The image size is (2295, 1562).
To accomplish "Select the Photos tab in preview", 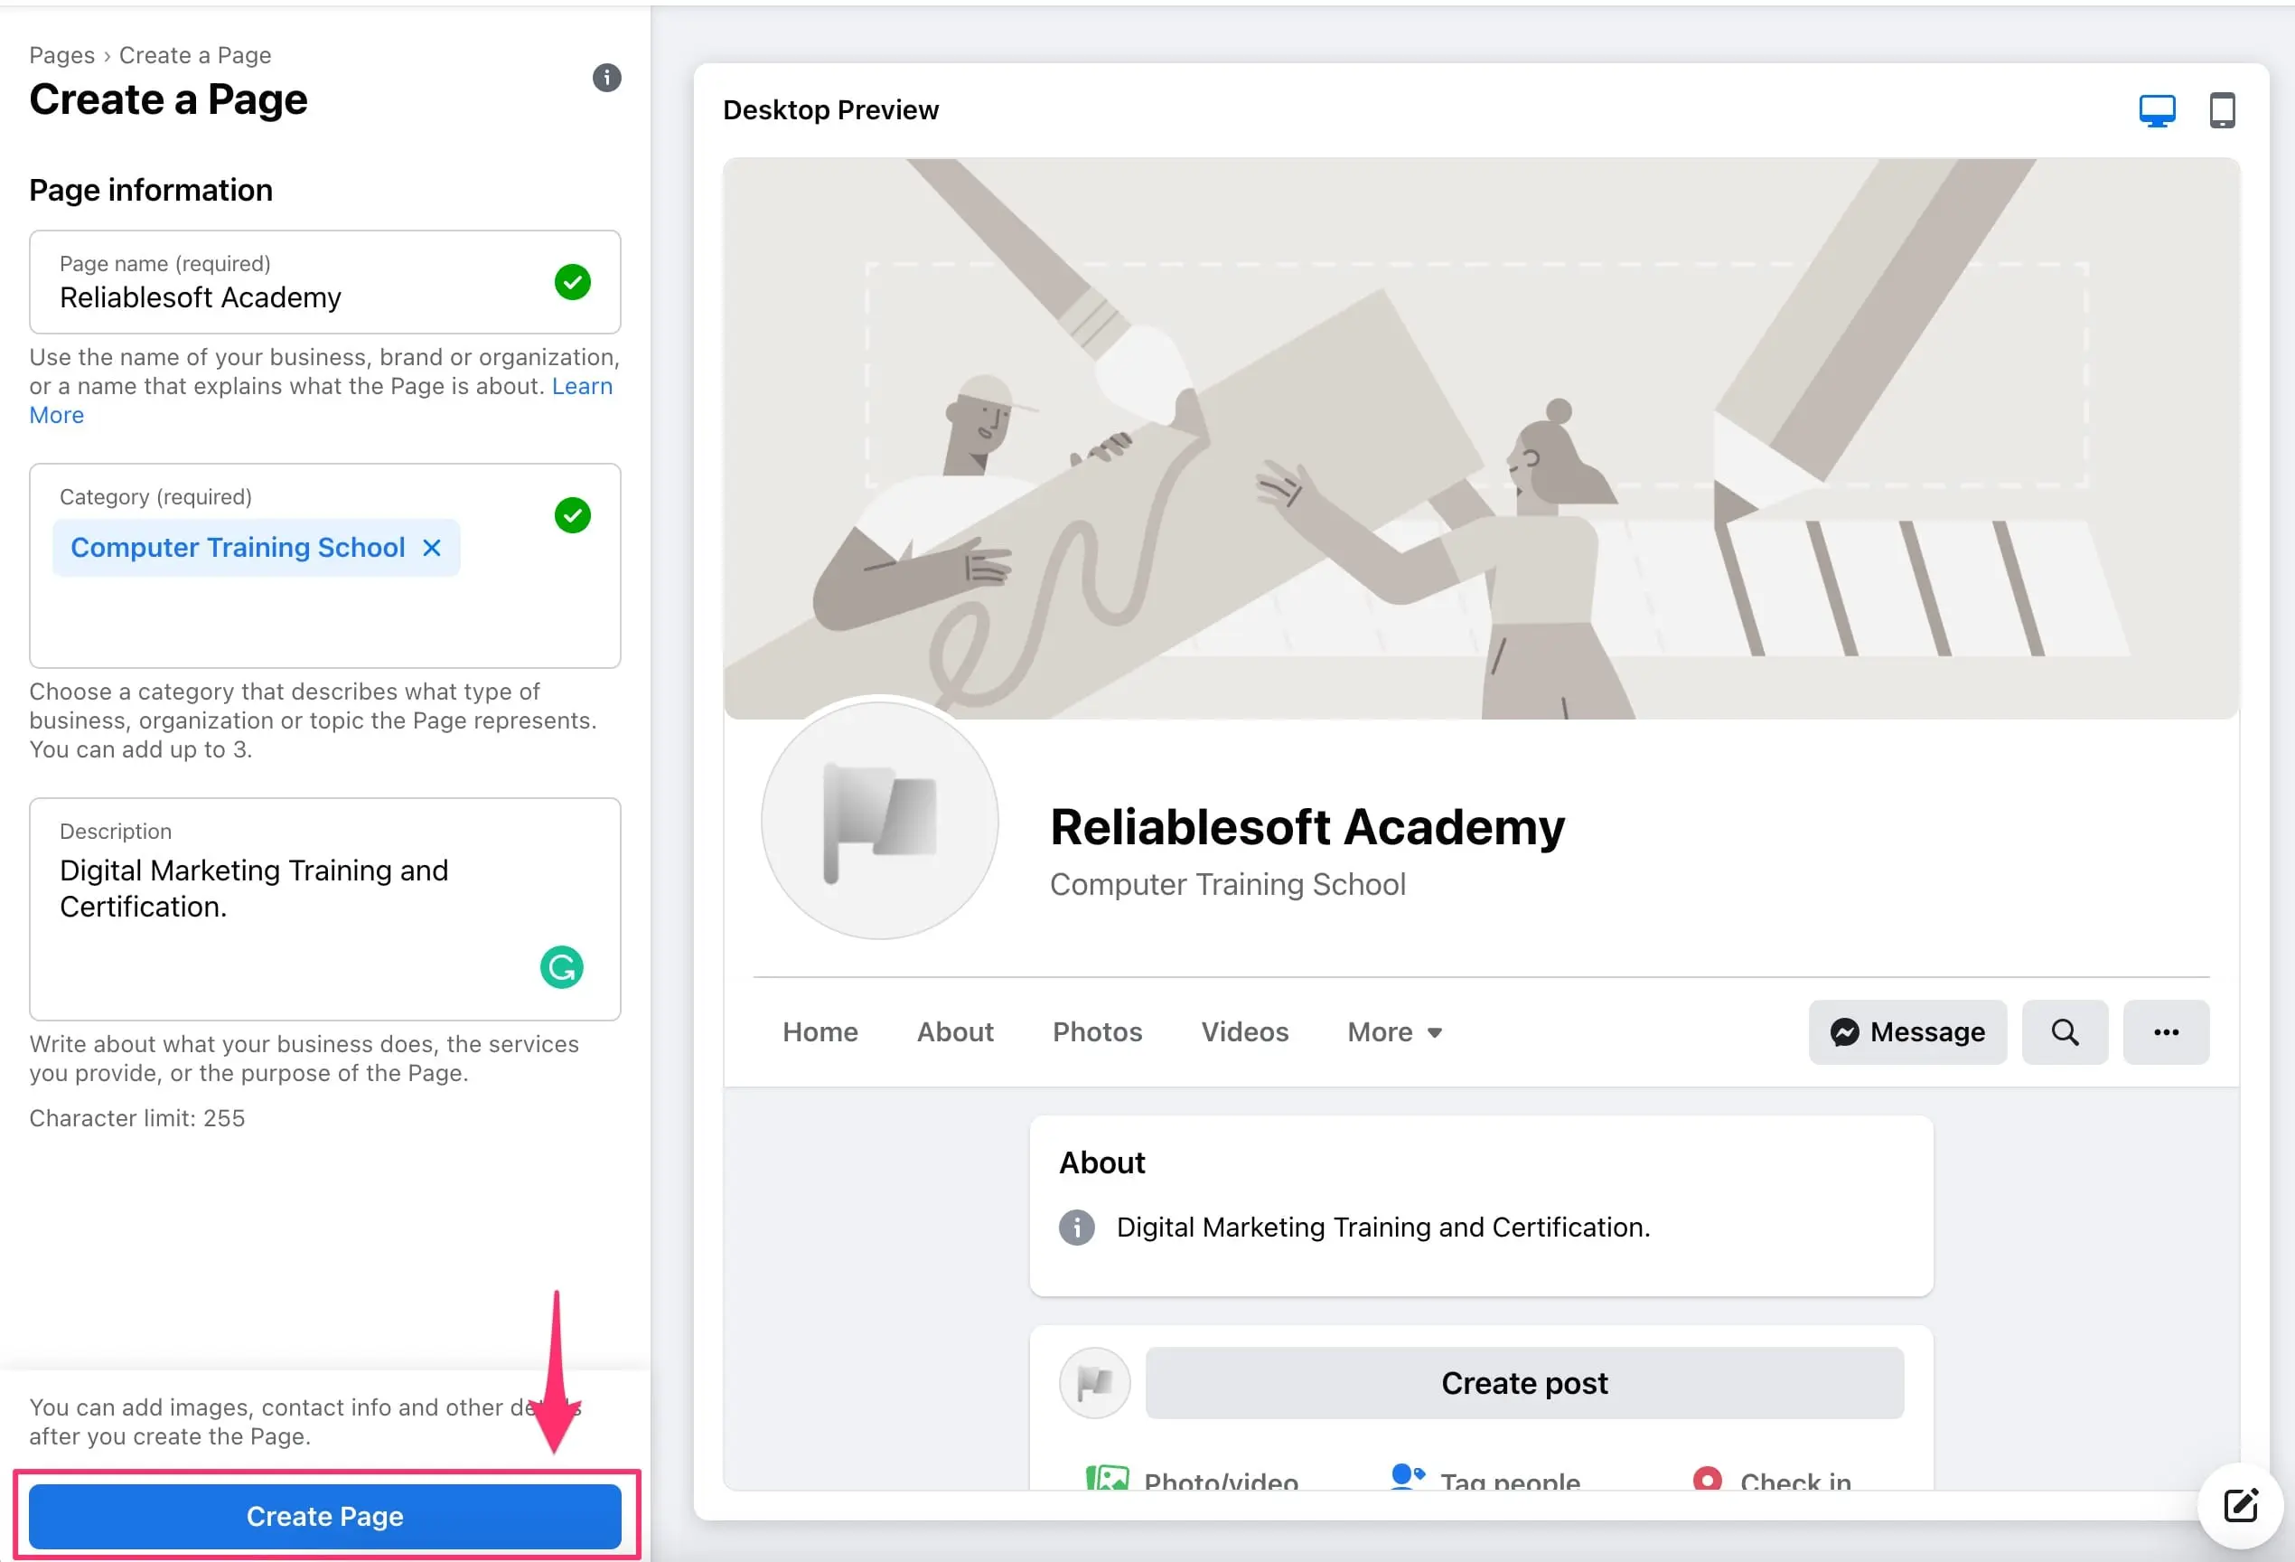I will tap(1097, 1031).
